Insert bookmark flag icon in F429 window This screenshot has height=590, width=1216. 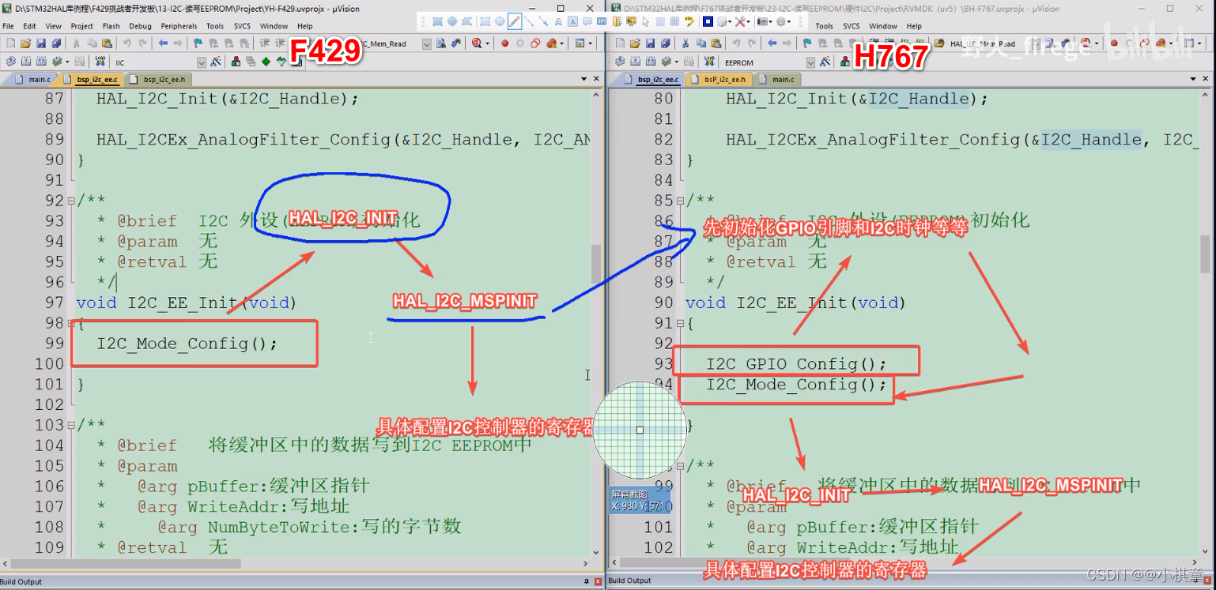point(197,43)
